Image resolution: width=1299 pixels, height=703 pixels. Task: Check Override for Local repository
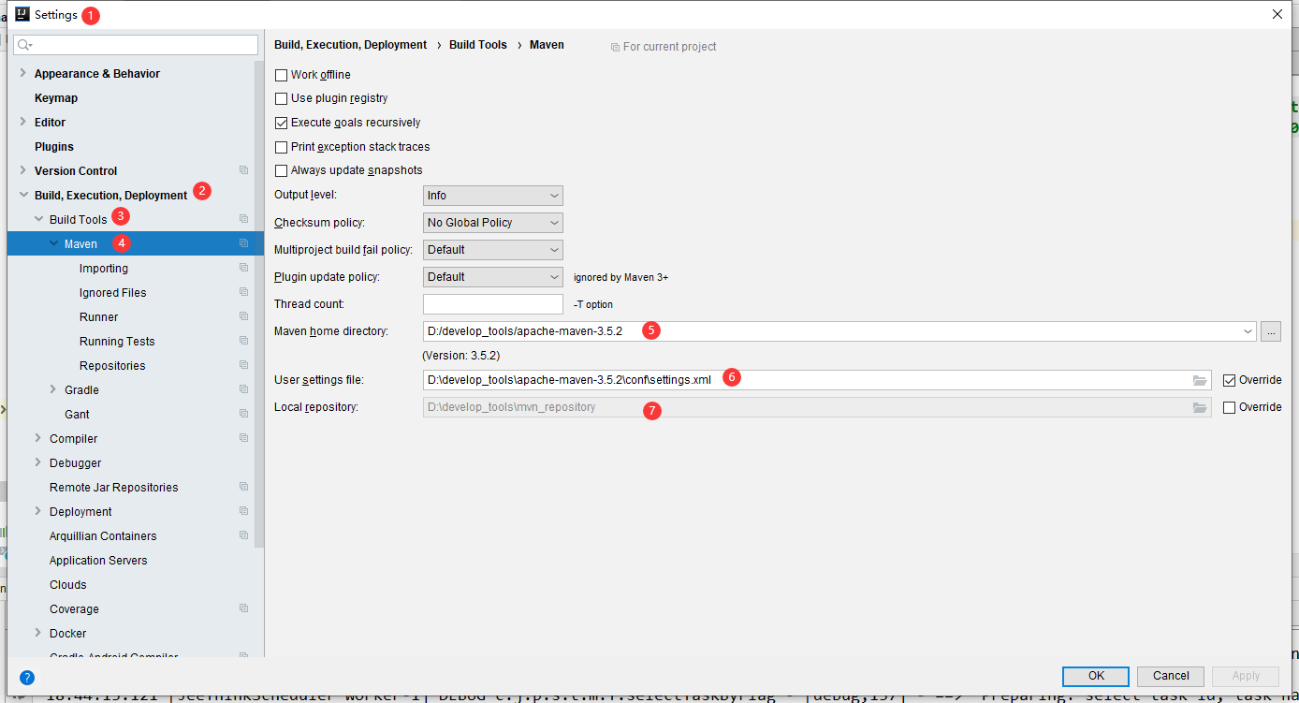click(x=1230, y=407)
